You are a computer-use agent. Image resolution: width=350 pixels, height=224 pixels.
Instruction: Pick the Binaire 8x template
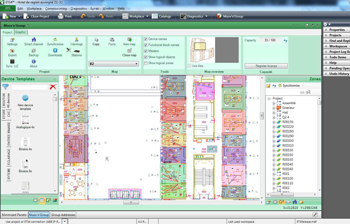pyautogui.click(x=25, y=166)
